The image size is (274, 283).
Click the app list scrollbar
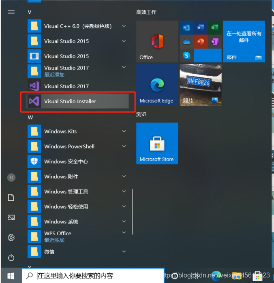click(133, 212)
